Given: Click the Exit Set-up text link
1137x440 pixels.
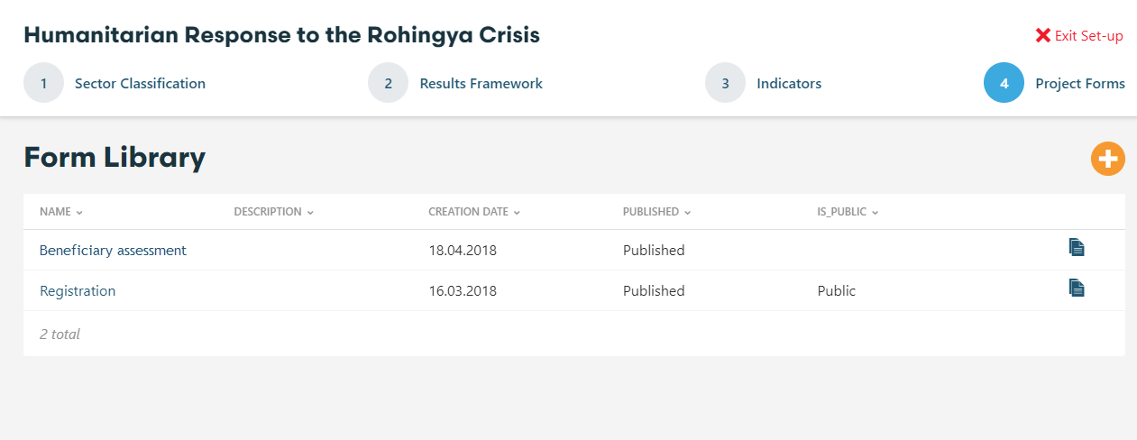Looking at the screenshot, I should click(1088, 36).
